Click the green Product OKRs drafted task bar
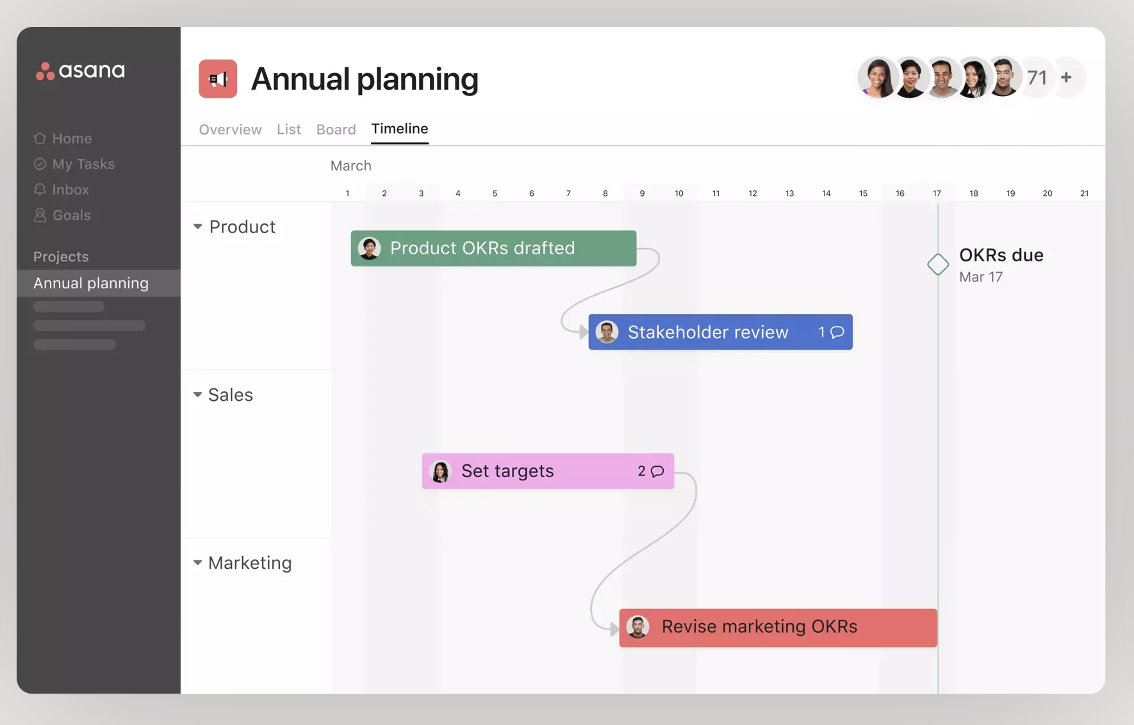 [493, 248]
